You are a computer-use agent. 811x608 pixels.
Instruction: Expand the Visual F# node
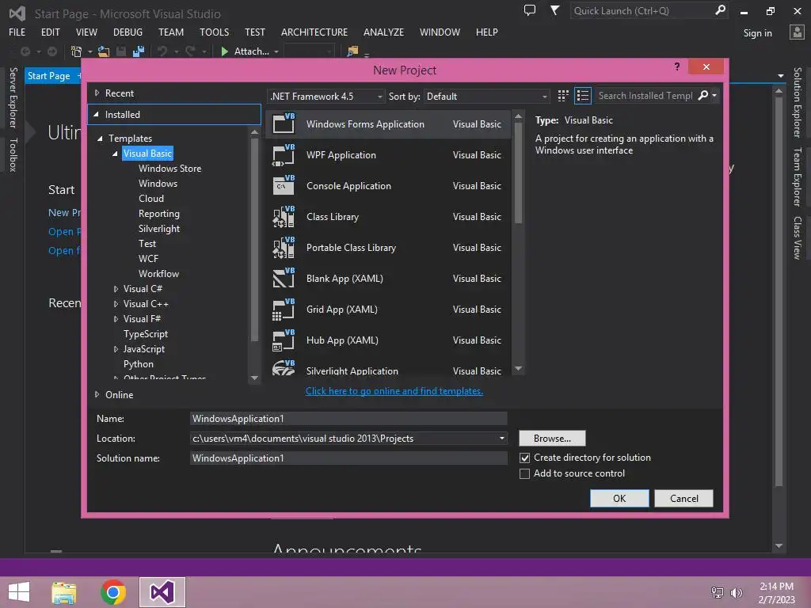coord(116,319)
